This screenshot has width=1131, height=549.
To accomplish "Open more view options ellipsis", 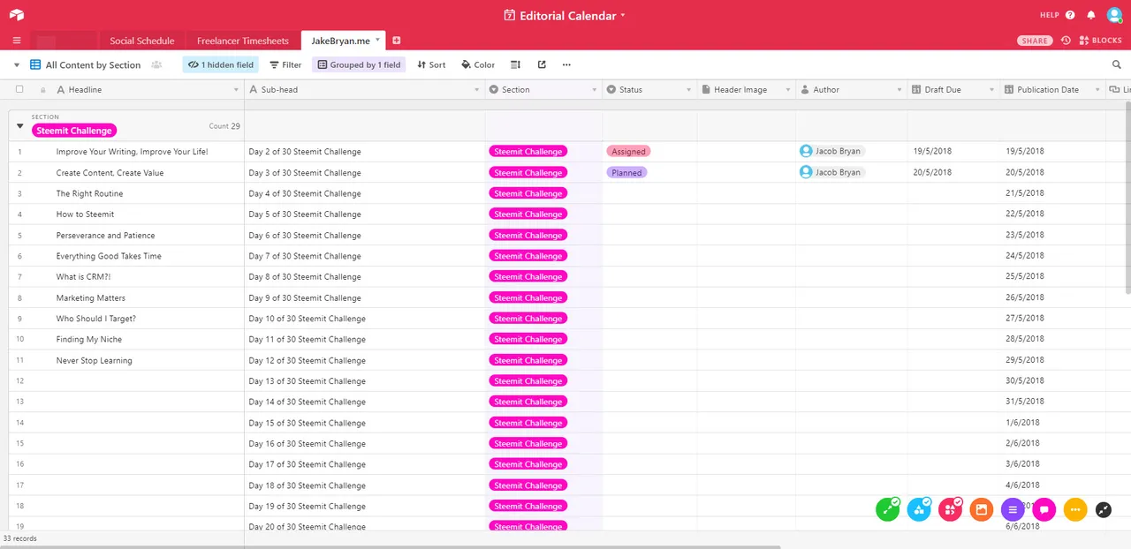I will [566, 64].
